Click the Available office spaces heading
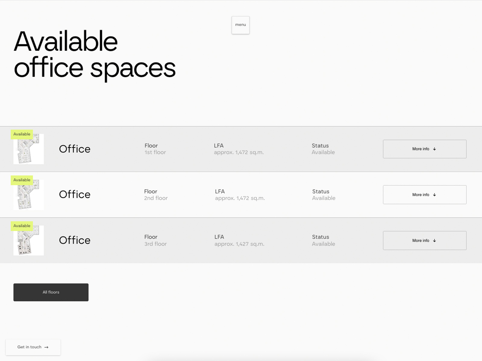Viewport: 482px width, 361px height. (95, 55)
